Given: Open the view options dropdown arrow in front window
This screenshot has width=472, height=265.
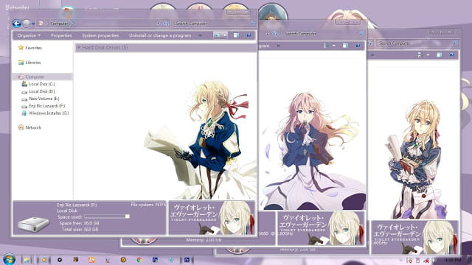Looking at the screenshot, I should pos(224,35).
